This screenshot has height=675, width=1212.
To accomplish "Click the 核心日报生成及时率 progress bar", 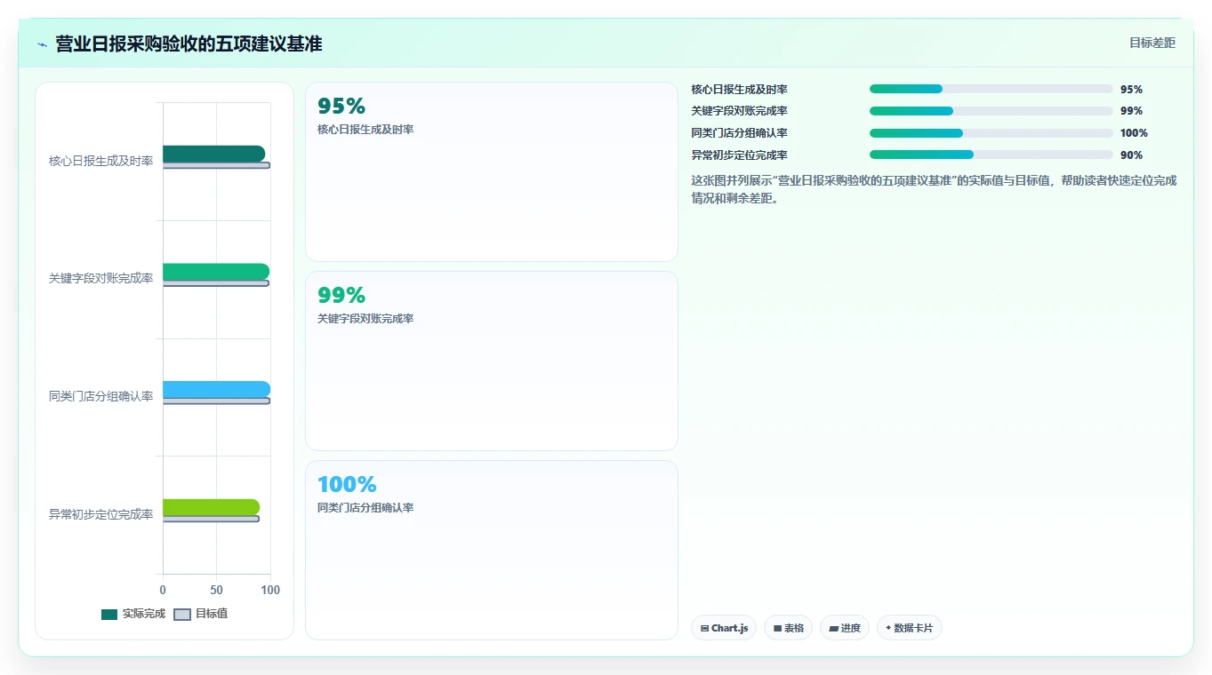I will (x=991, y=89).
